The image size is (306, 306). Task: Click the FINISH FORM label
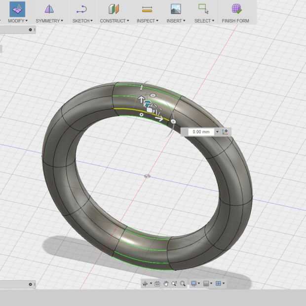(x=235, y=21)
